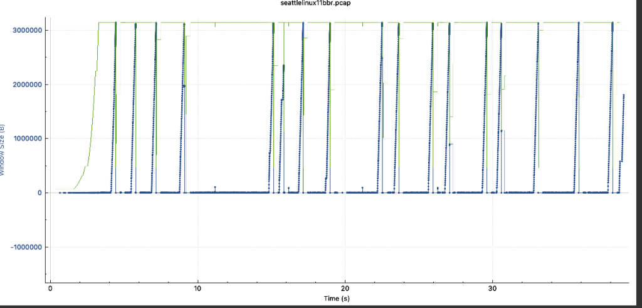Click the 0 tick on the time axis

click(x=50, y=289)
